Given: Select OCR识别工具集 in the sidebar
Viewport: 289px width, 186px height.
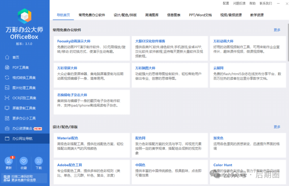Looking at the screenshot, I should [x=25, y=98].
